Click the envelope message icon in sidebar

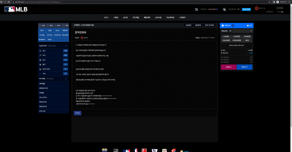(x=63, y=26)
